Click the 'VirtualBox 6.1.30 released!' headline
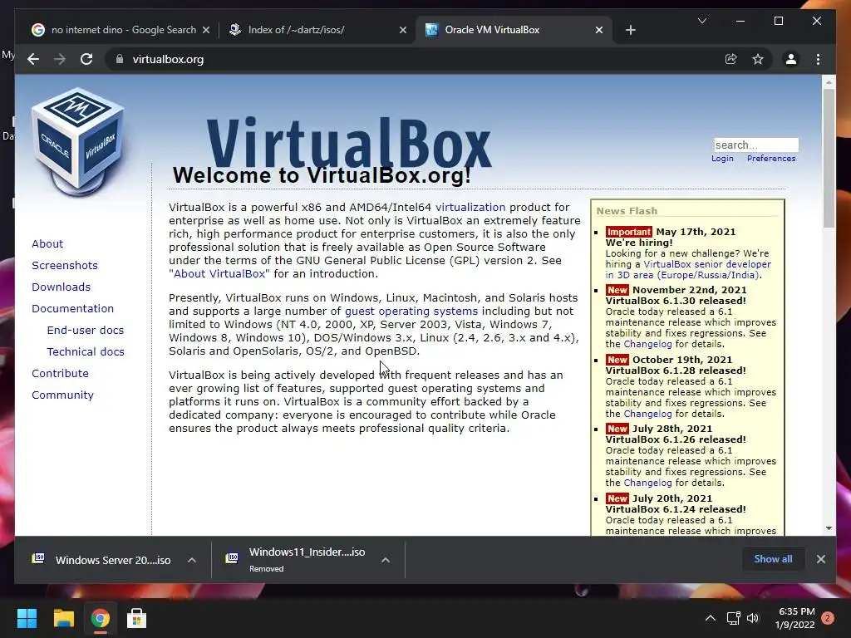Image resolution: width=851 pixels, height=638 pixels. click(676, 301)
